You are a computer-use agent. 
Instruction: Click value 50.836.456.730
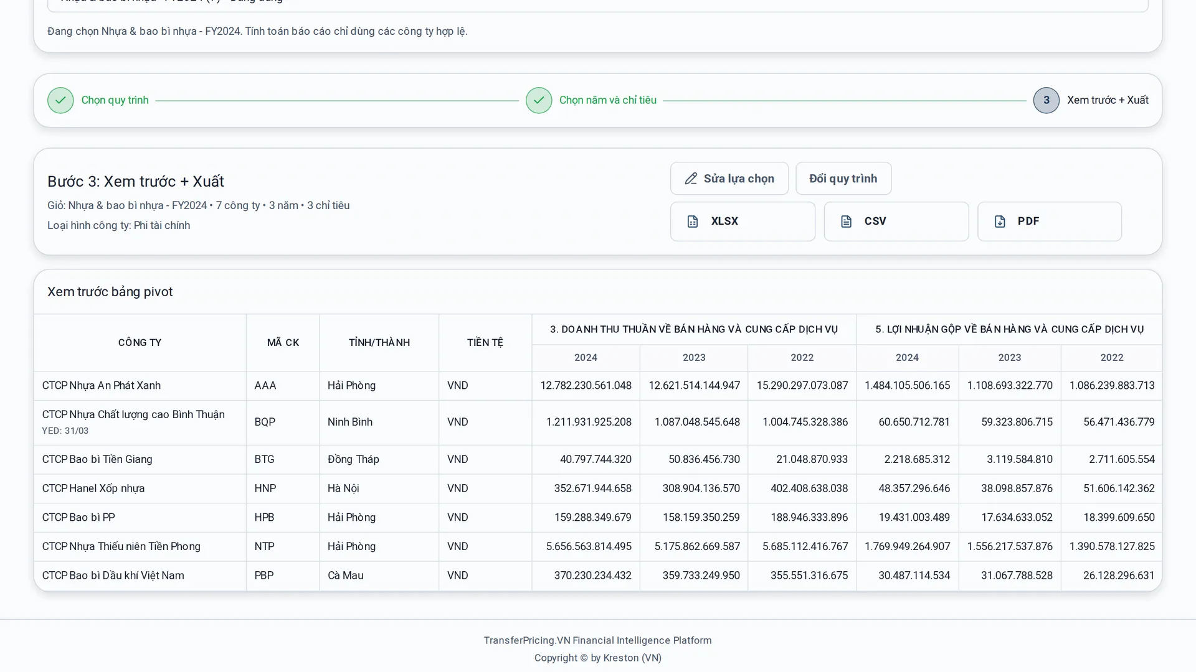[704, 459]
